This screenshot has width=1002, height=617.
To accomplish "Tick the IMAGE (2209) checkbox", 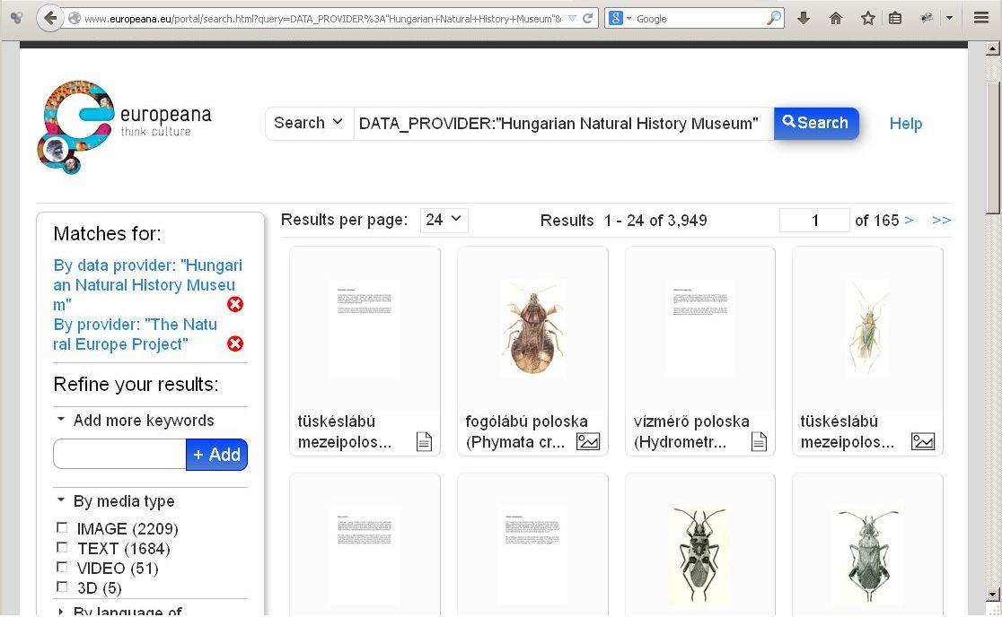I will [62, 527].
